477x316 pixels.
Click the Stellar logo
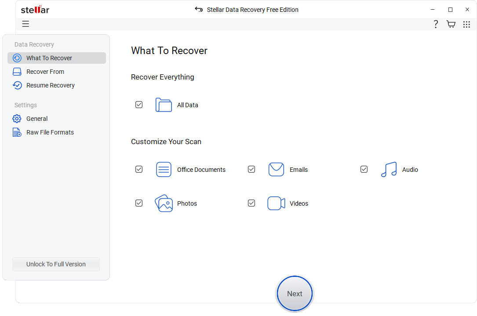click(x=35, y=9)
